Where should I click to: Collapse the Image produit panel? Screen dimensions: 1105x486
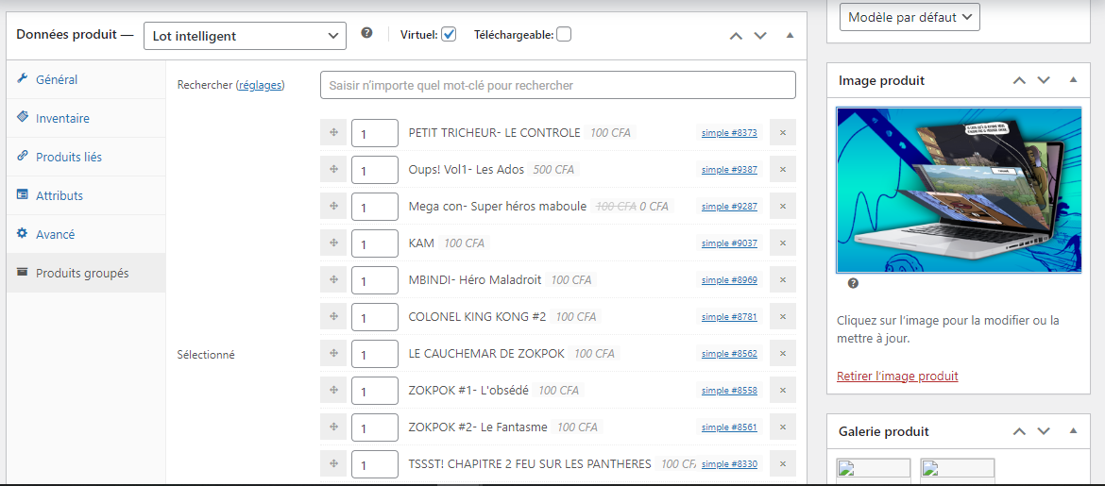click(1073, 80)
